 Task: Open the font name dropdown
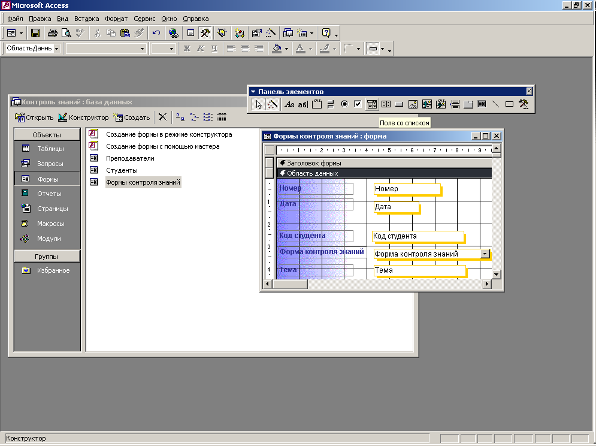(142, 49)
